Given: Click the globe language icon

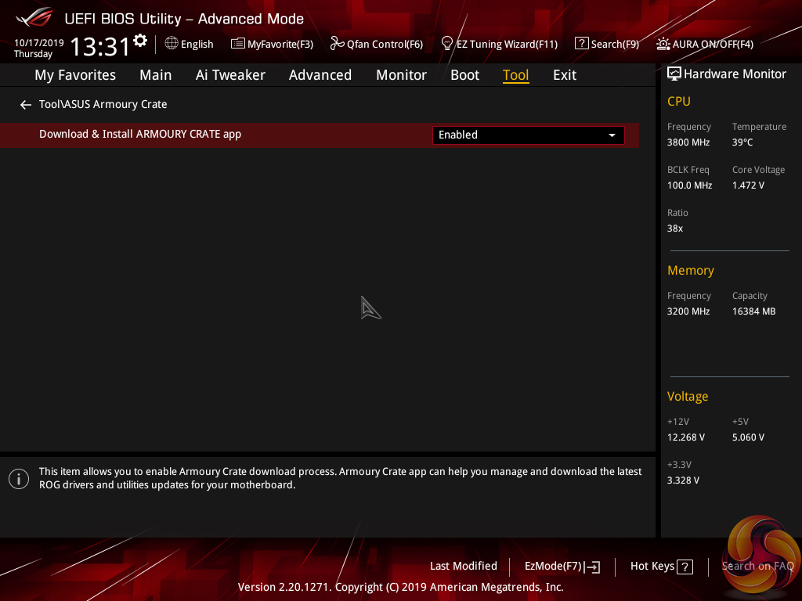Looking at the screenshot, I should click(172, 43).
